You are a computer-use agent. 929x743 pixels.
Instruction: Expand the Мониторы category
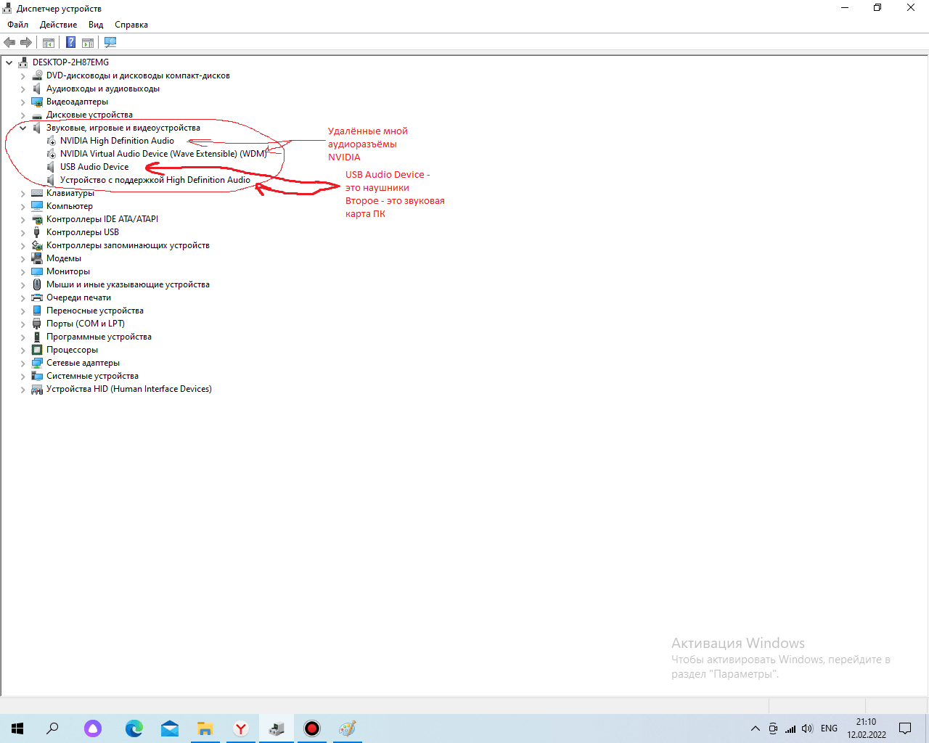23,271
